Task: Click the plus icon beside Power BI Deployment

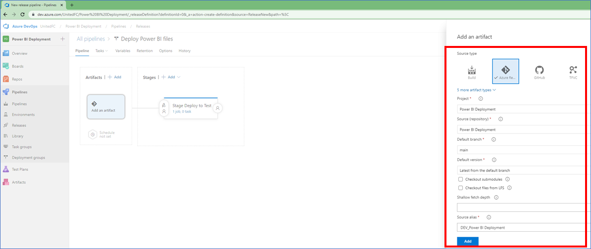Action: (62, 39)
